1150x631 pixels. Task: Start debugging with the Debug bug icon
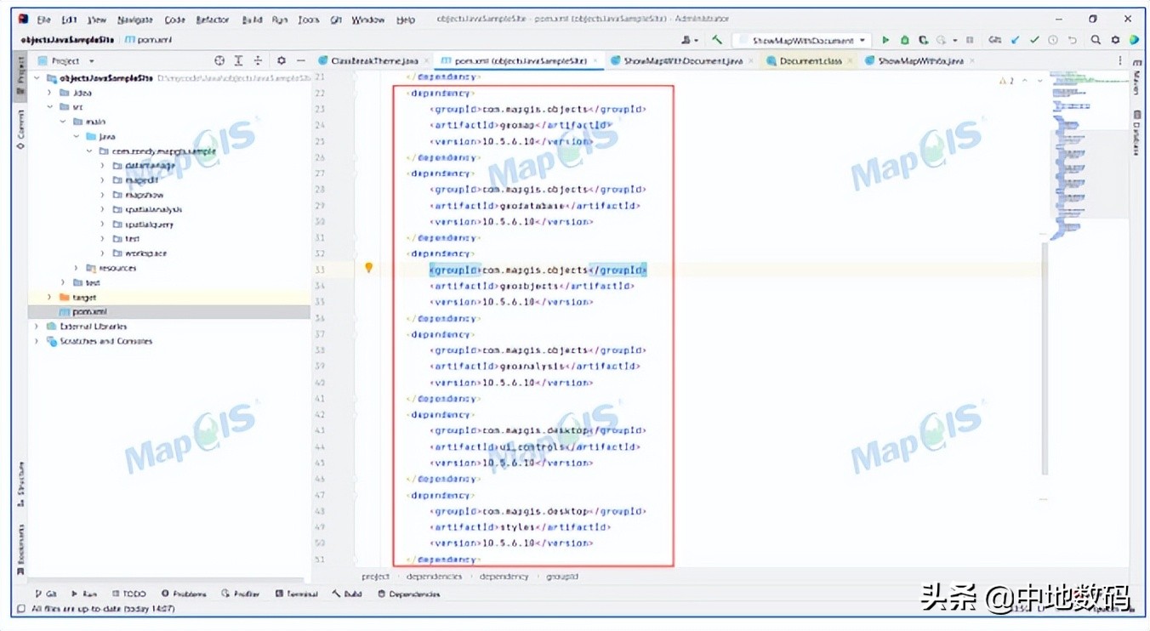tap(904, 40)
